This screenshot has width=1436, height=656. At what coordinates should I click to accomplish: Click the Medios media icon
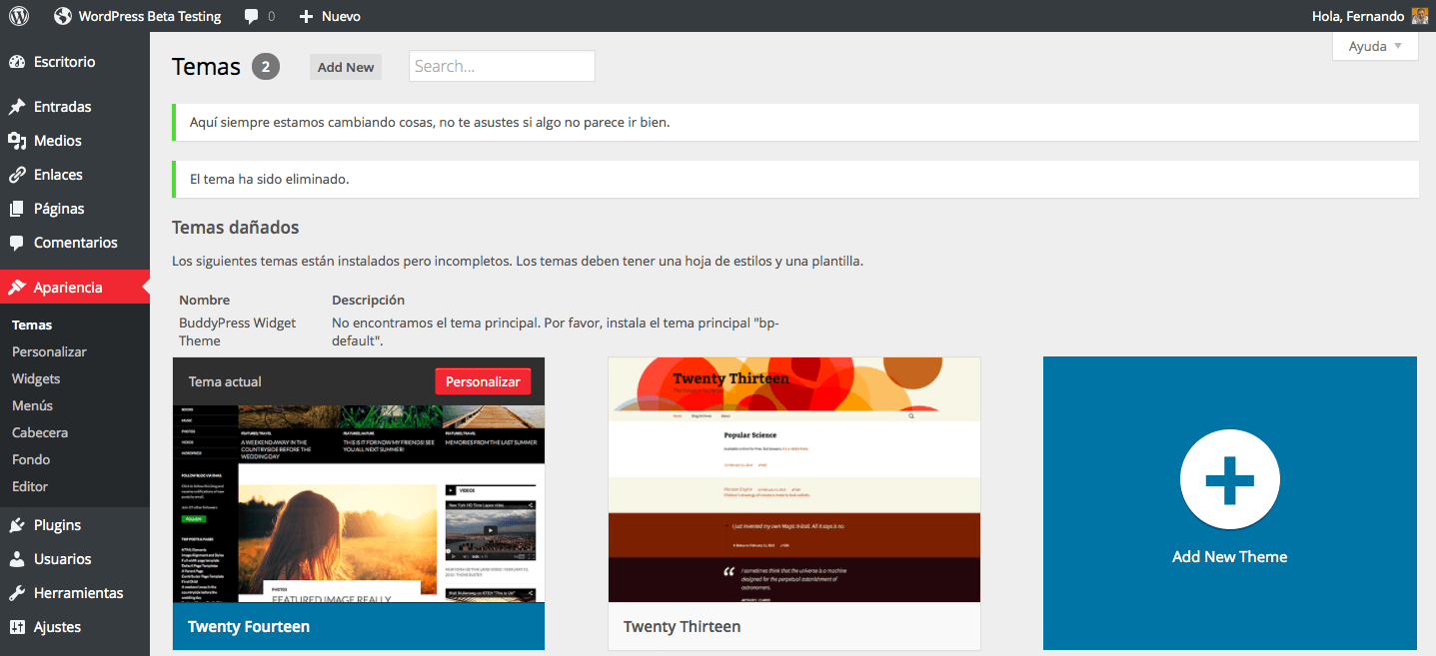[17, 141]
